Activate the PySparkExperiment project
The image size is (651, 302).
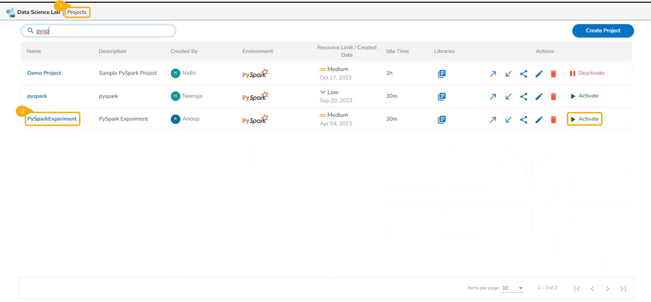click(x=585, y=119)
